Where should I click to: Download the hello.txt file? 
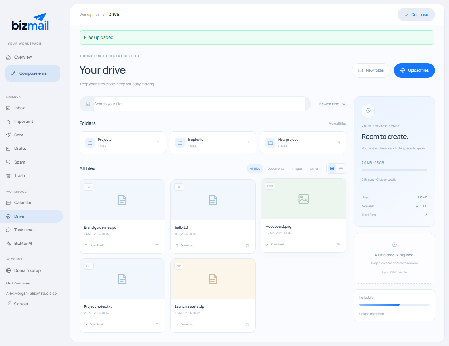(184, 245)
